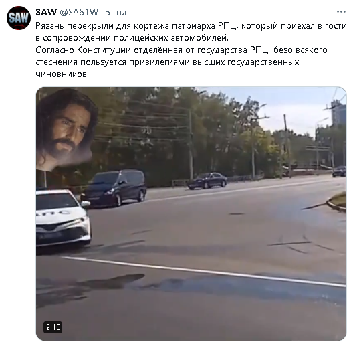Click the SAW display name
This screenshot has height=344, width=351.
click(x=46, y=12)
